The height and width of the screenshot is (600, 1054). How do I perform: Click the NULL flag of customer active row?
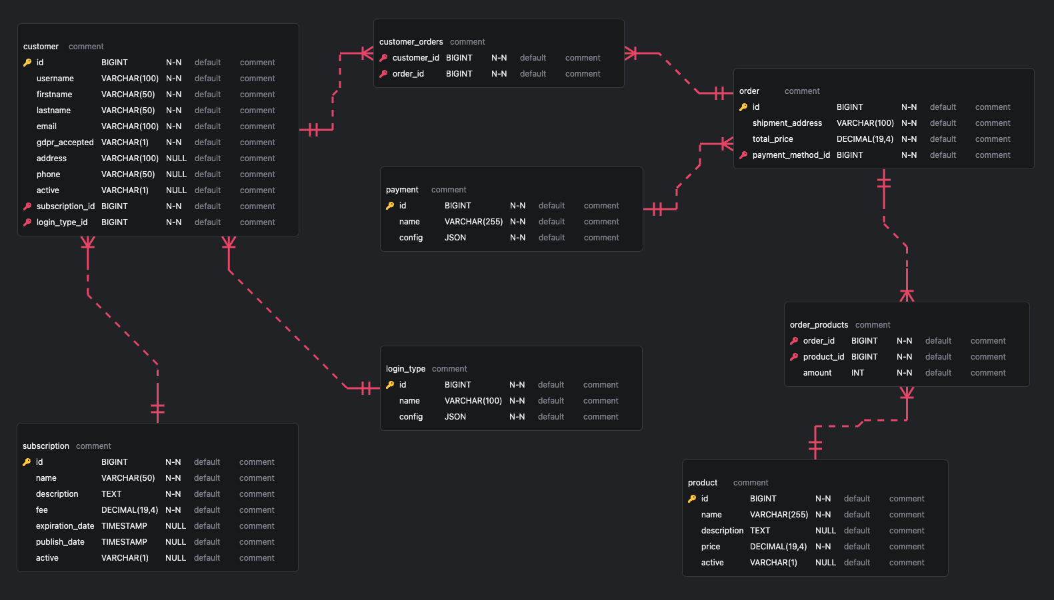tap(176, 190)
